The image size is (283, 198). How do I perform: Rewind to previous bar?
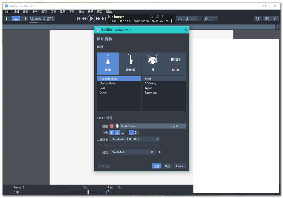(x=84, y=18)
